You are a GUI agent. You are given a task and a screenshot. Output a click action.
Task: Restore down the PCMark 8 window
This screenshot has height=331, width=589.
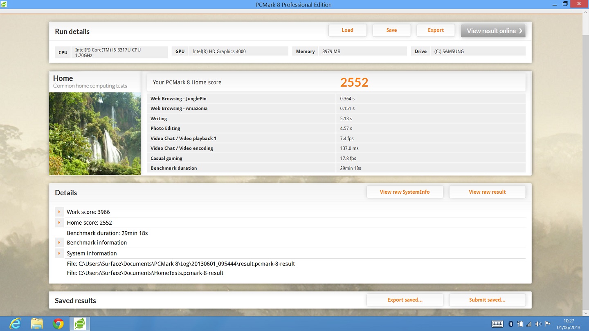[x=565, y=4]
